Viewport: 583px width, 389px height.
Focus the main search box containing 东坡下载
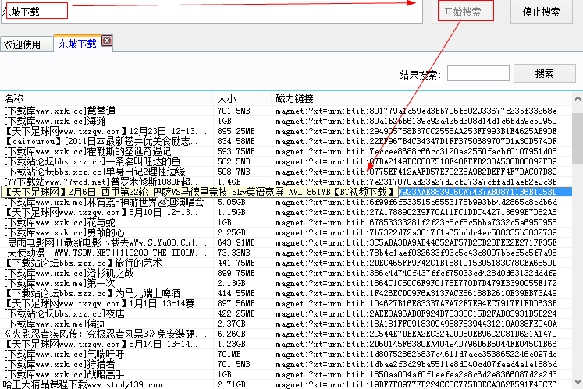coord(212,12)
